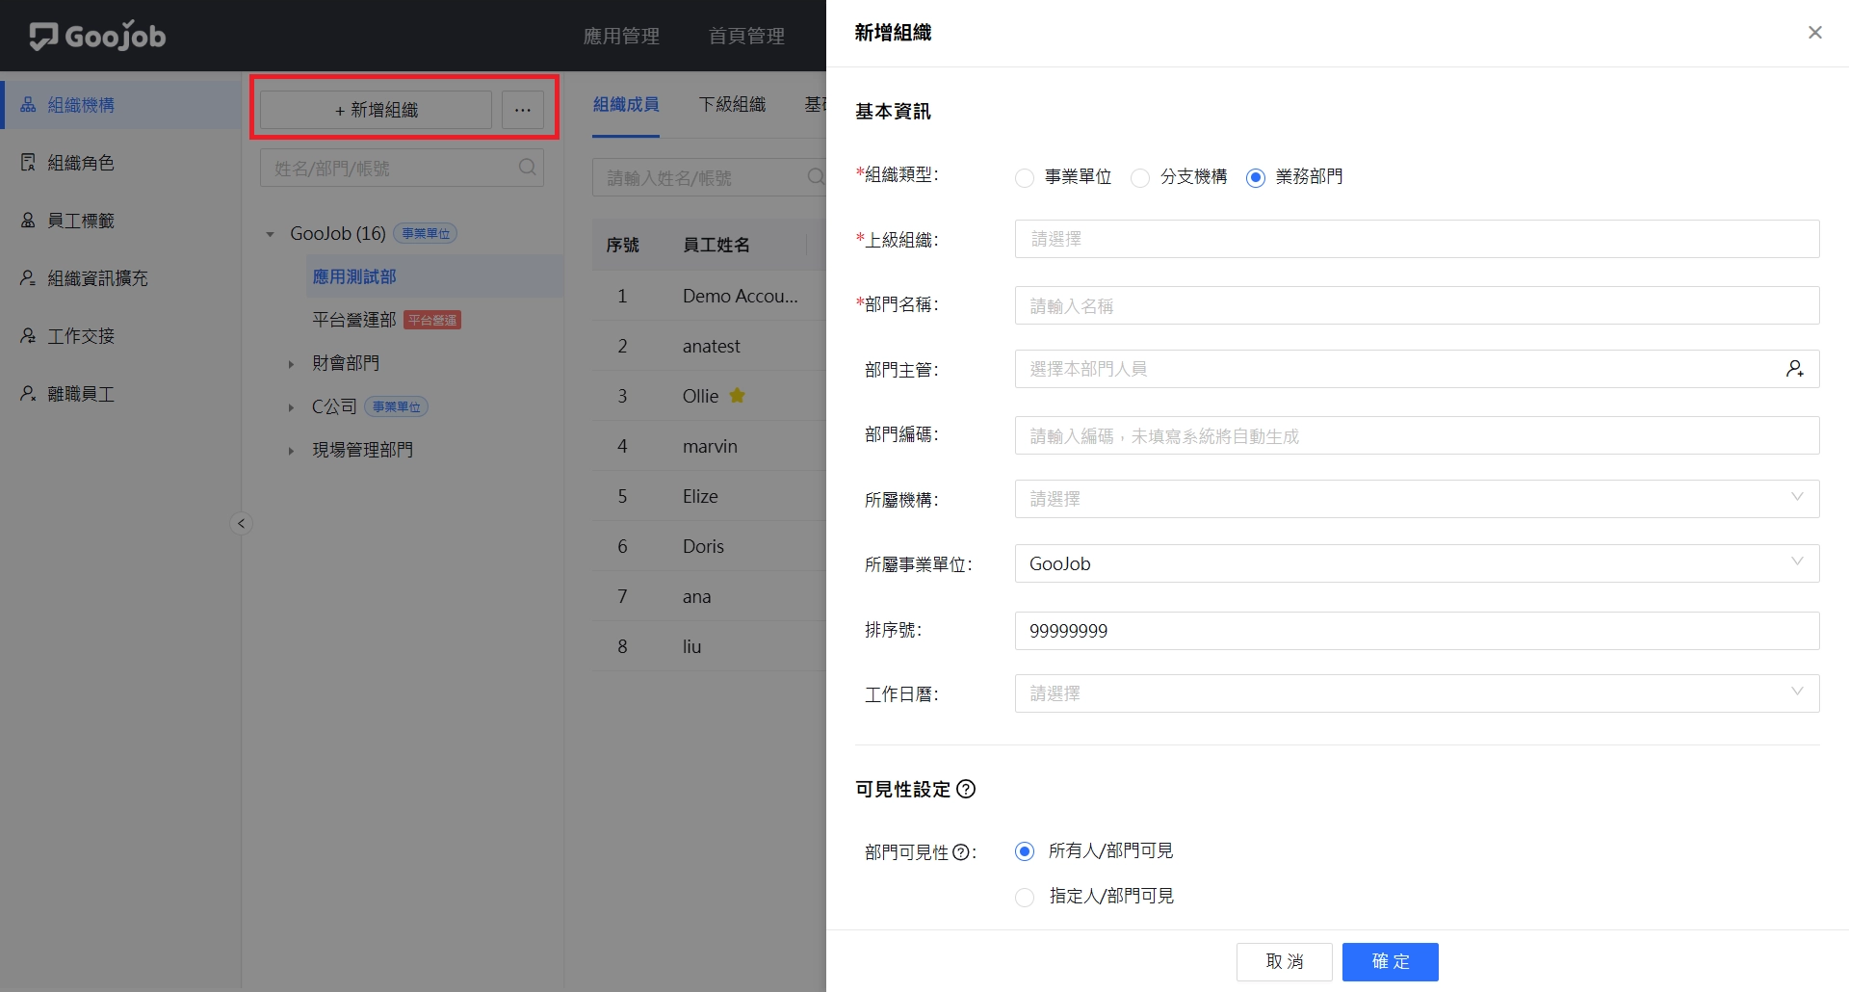Click the 請輸入姓名/帳號 search box

coord(710,177)
